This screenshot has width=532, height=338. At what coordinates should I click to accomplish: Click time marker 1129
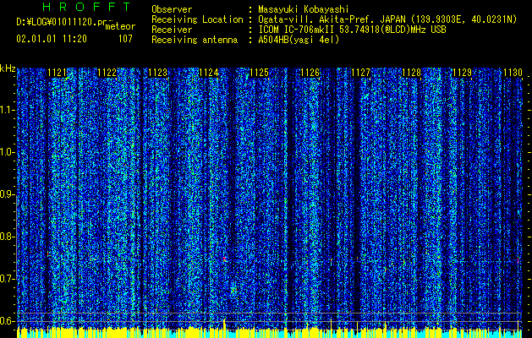coord(463,73)
